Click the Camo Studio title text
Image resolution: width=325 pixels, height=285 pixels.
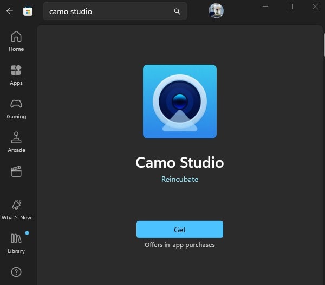pyautogui.click(x=180, y=162)
